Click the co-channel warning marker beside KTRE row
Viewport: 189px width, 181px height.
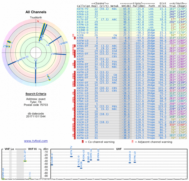75,38
